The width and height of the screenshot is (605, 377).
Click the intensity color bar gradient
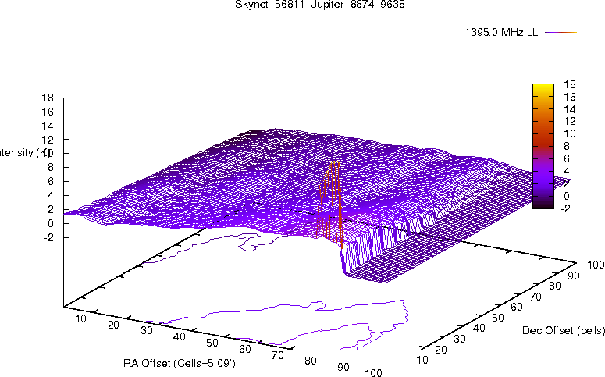(543, 146)
